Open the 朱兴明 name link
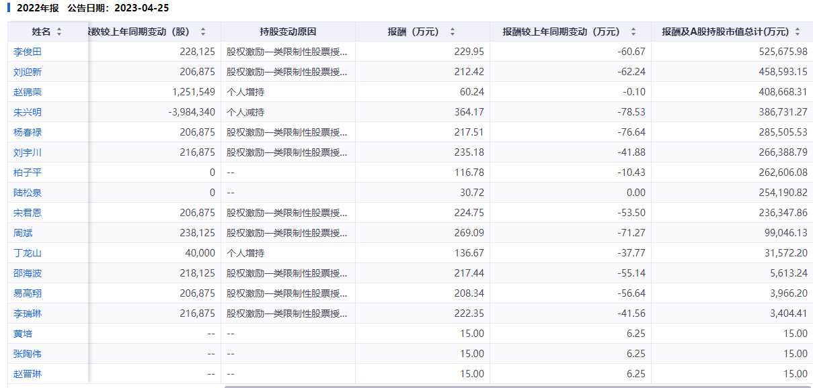This screenshot has width=813, height=388. [x=28, y=112]
